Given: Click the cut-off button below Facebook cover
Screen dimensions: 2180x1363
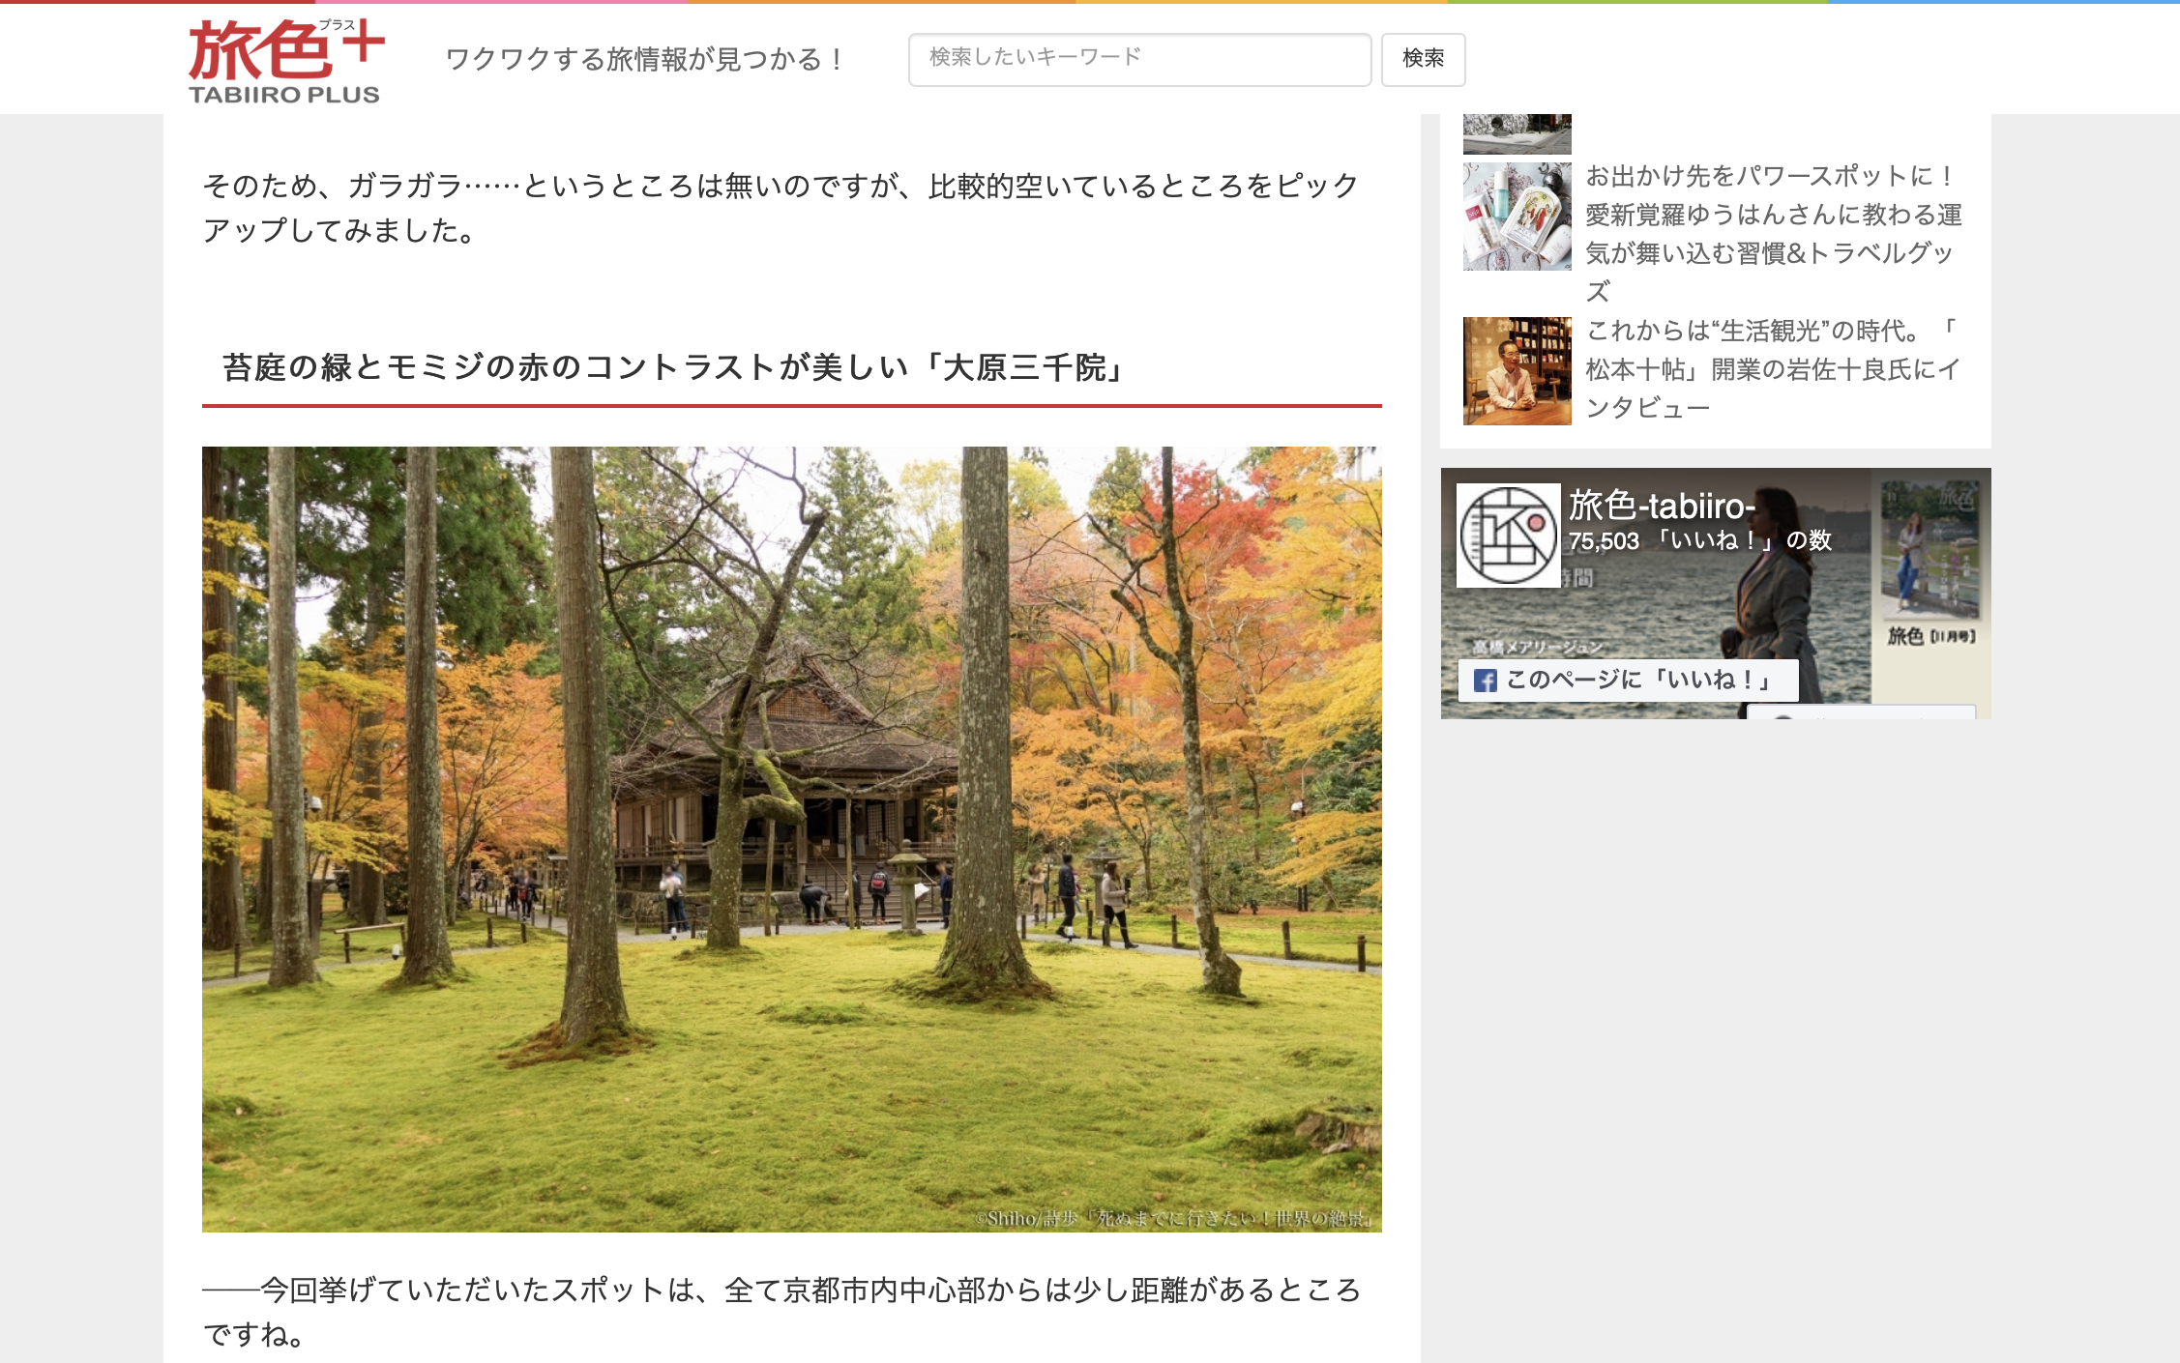Looking at the screenshot, I should [x=1861, y=712].
